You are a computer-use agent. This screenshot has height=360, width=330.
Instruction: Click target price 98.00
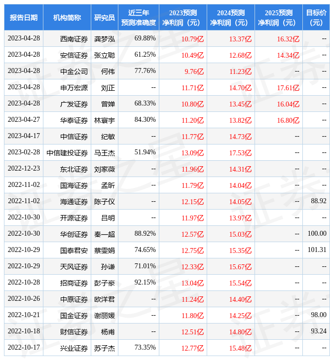pos(319,315)
